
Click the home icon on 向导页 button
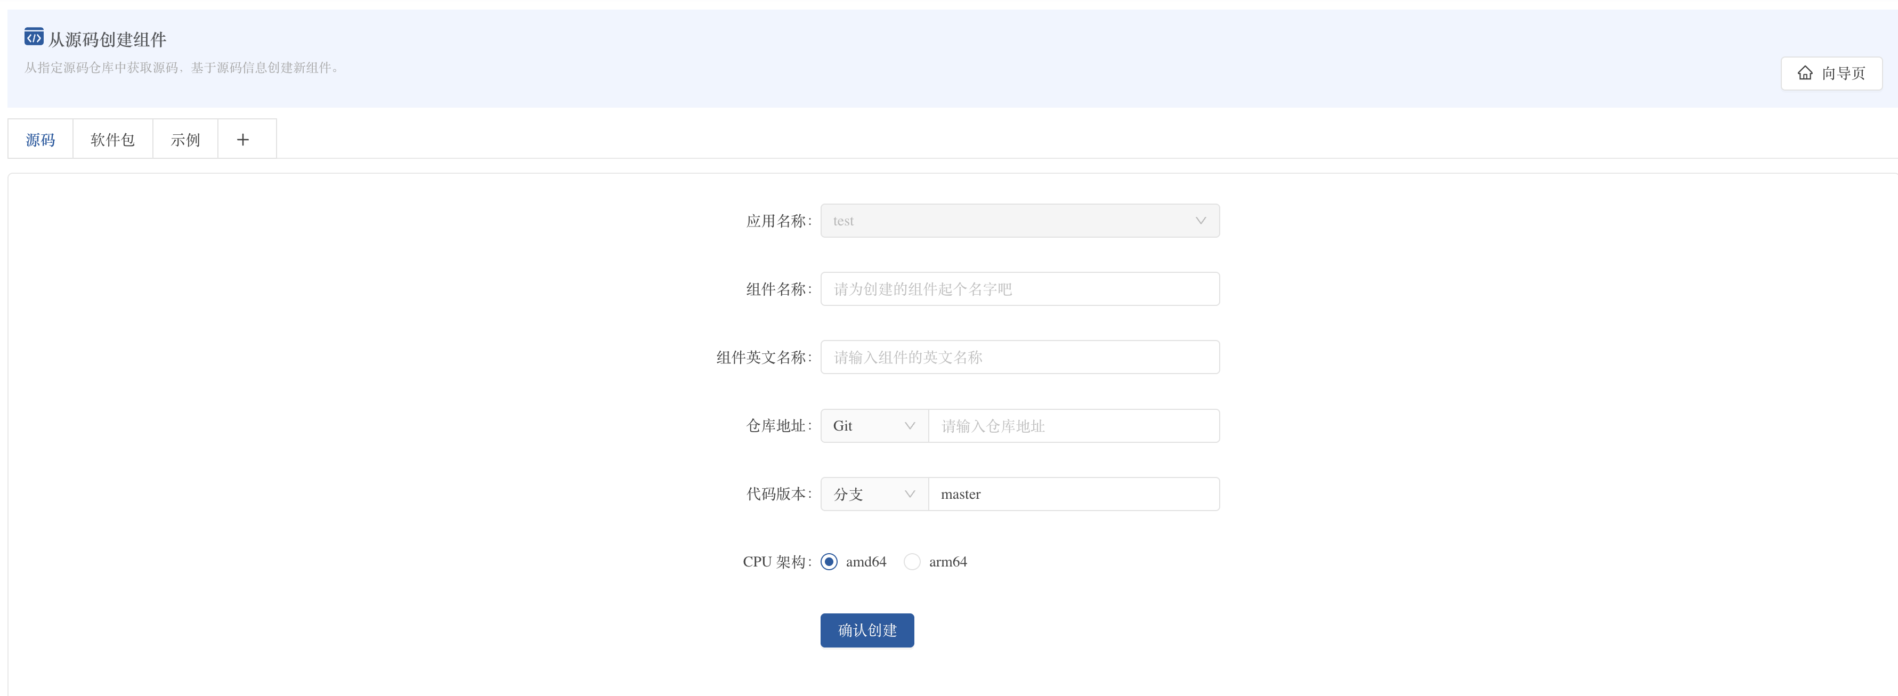[1804, 73]
